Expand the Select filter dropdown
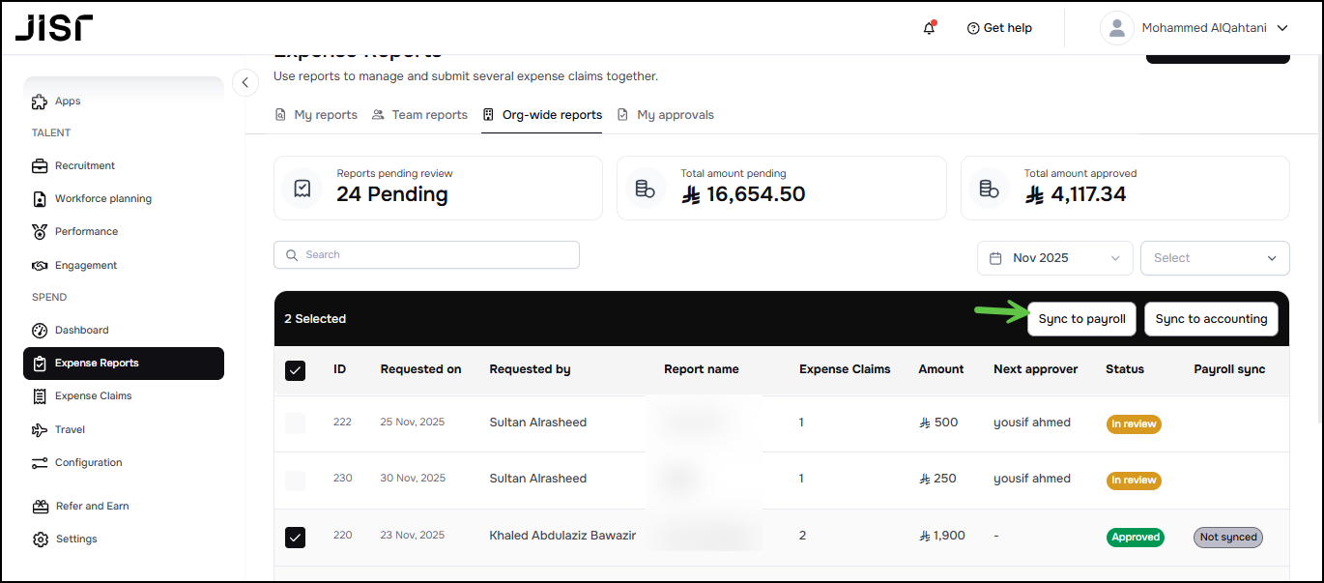 1214,258
